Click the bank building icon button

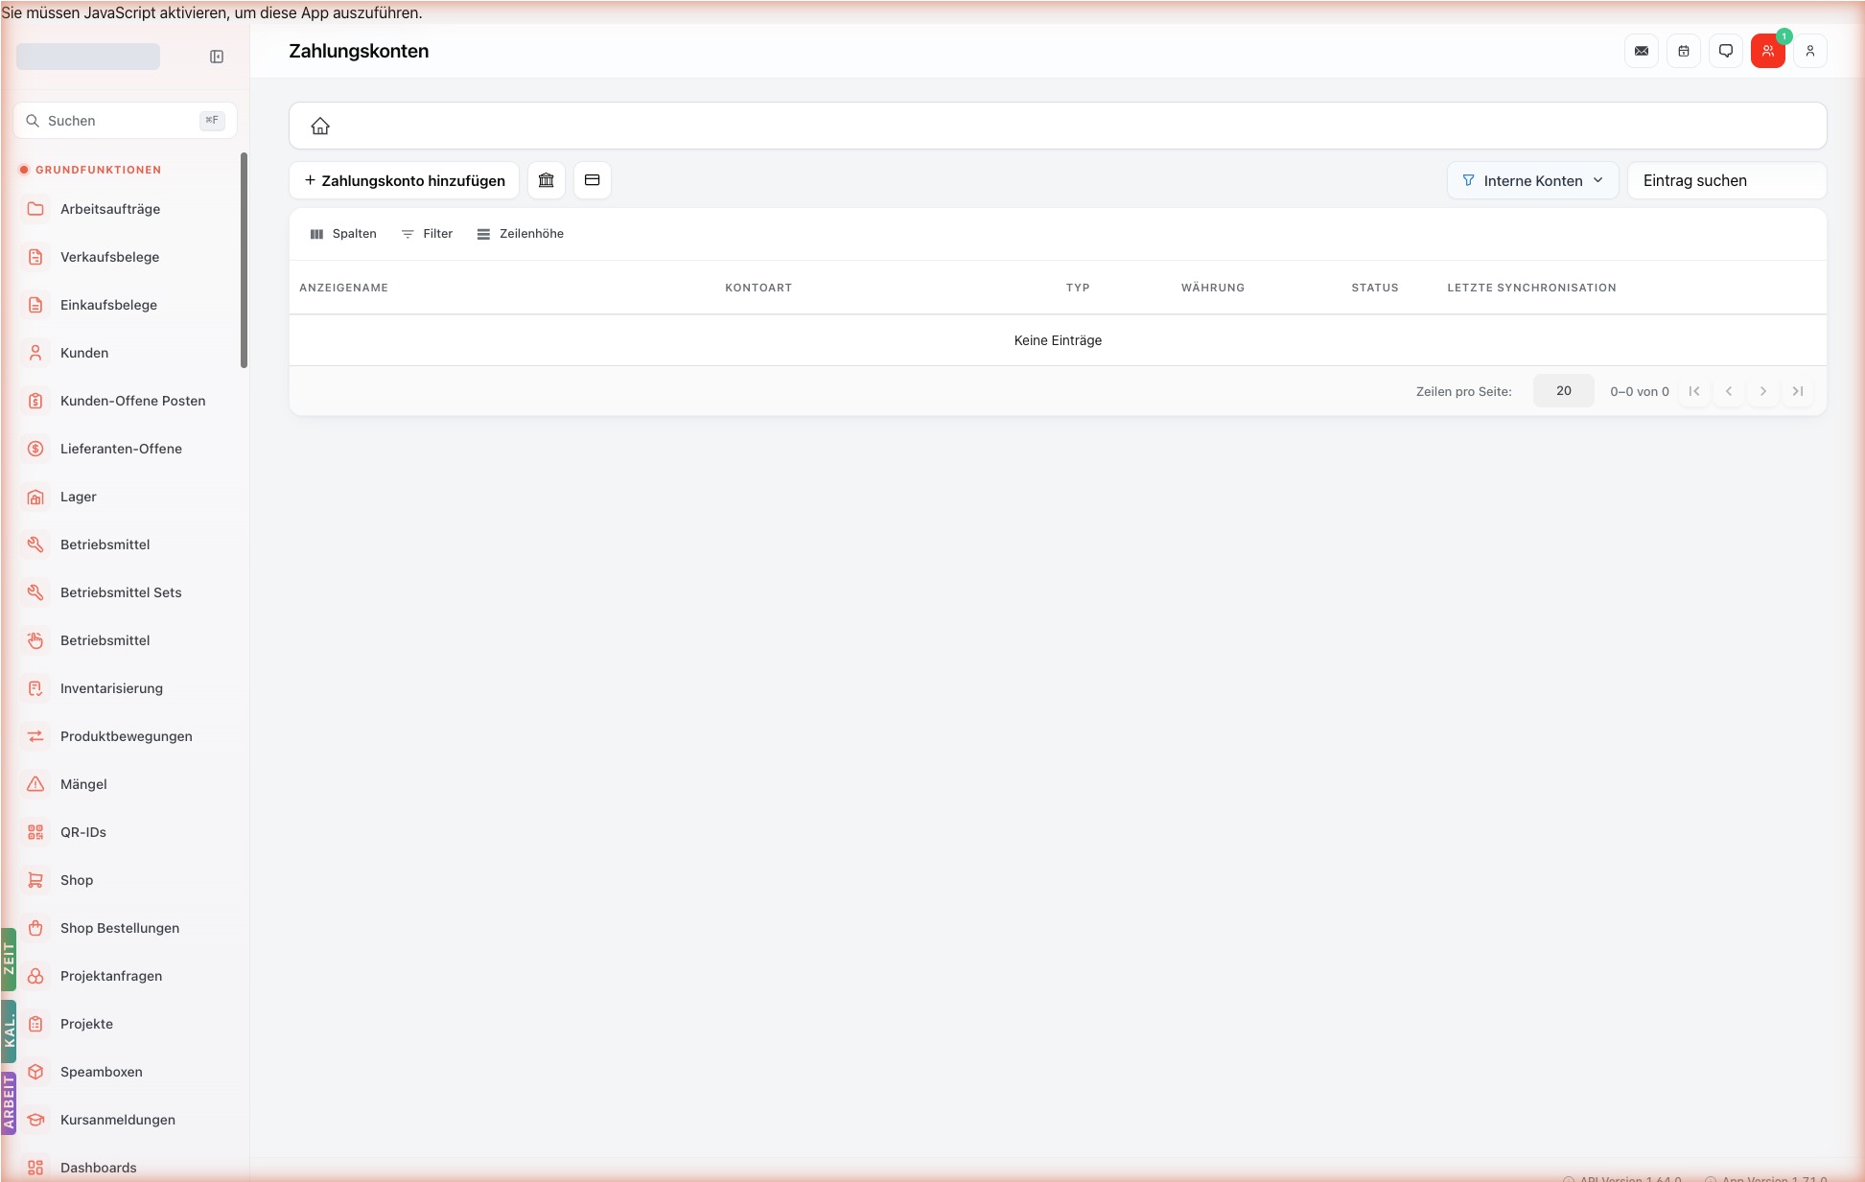[x=547, y=180]
